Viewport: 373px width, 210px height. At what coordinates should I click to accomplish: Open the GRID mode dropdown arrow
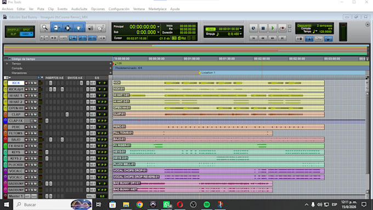coord(31,34)
